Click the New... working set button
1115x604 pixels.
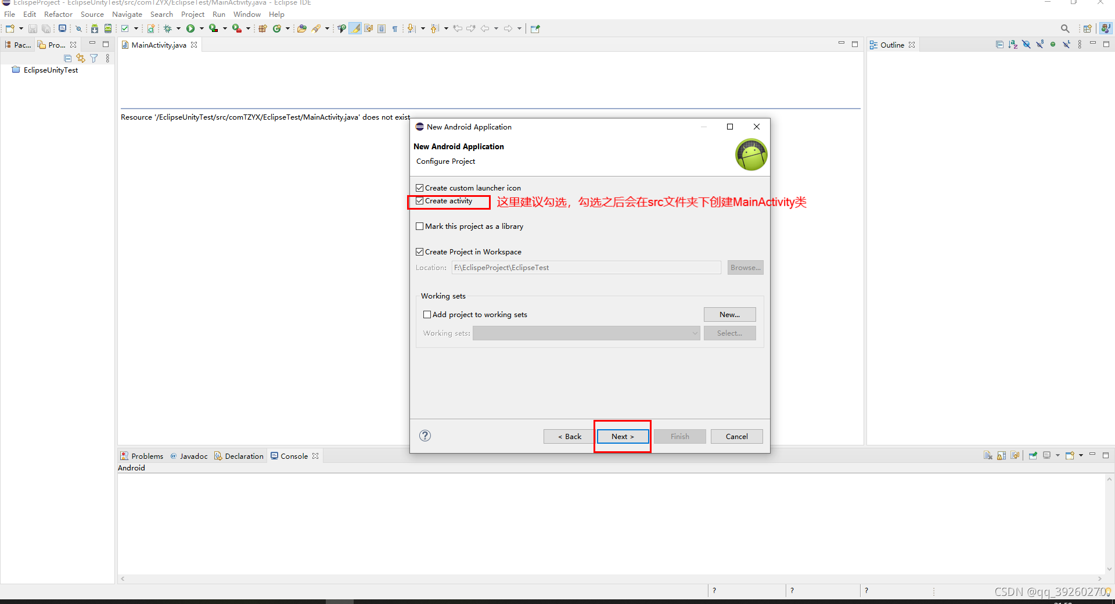(729, 314)
